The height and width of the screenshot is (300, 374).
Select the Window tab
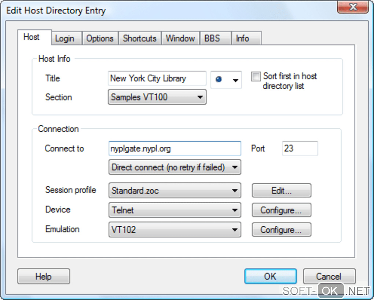pos(180,39)
